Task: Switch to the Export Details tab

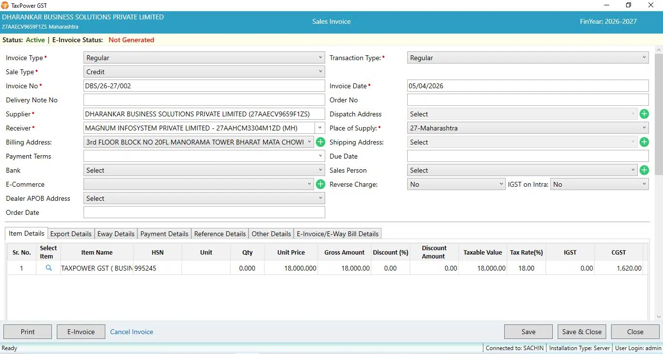Action: tap(71, 234)
